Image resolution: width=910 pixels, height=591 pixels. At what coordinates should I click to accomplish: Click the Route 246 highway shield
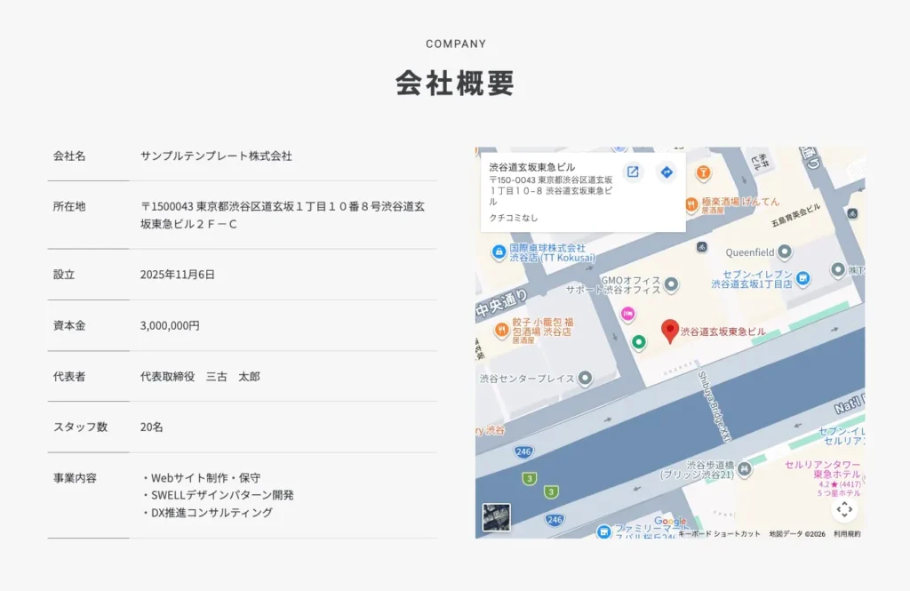pyautogui.click(x=523, y=451)
